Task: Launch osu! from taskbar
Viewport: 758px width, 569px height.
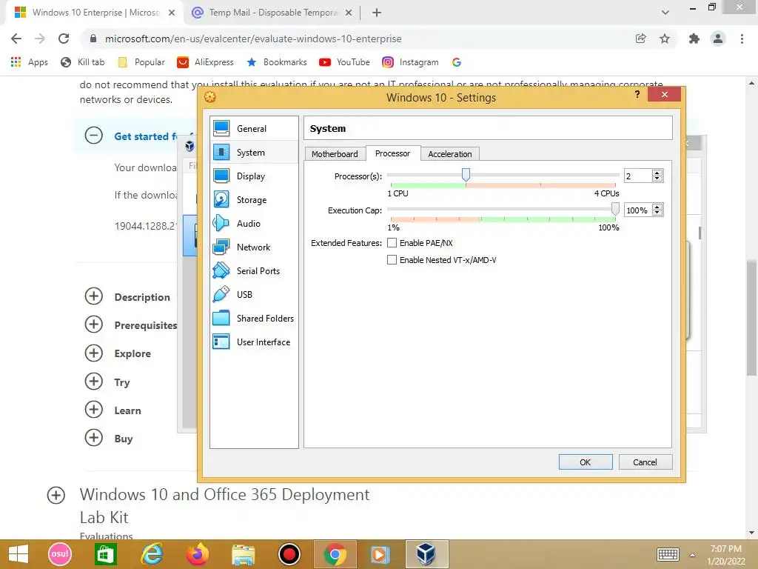Action: [x=59, y=554]
